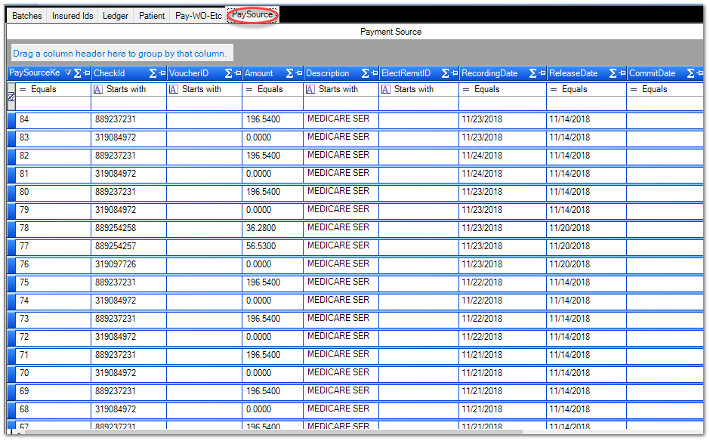
Task: Pin the RecordingDate column with its pin icon
Action: coord(542,73)
